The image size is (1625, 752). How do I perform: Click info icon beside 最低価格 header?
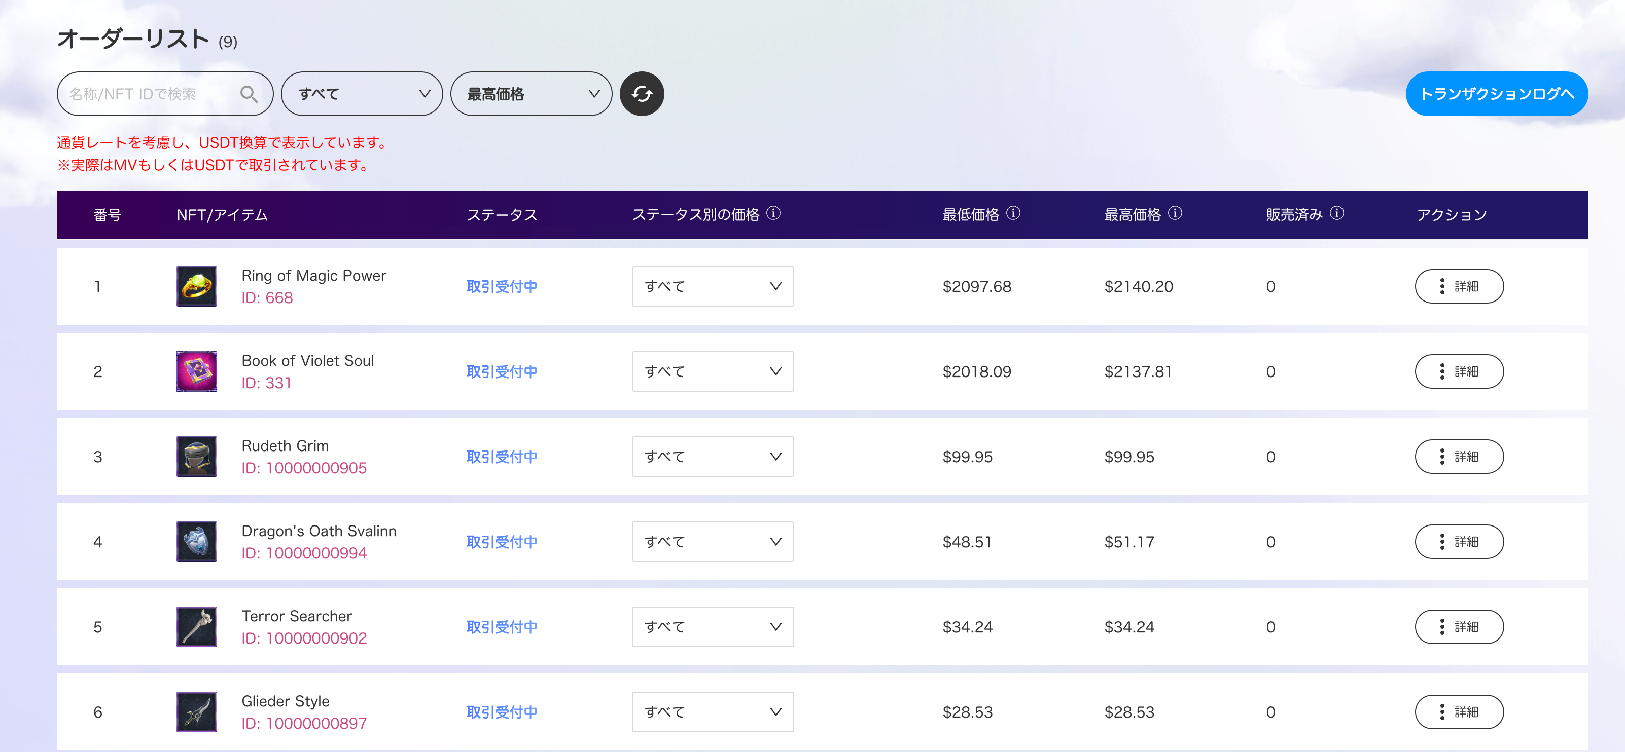[x=1013, y=213]
